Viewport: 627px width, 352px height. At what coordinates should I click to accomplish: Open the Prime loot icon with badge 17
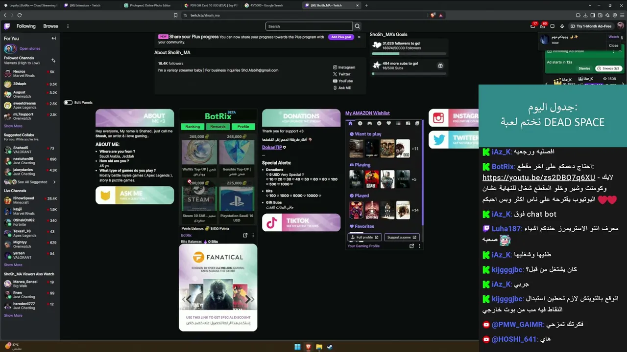click(x=533, y=26)
